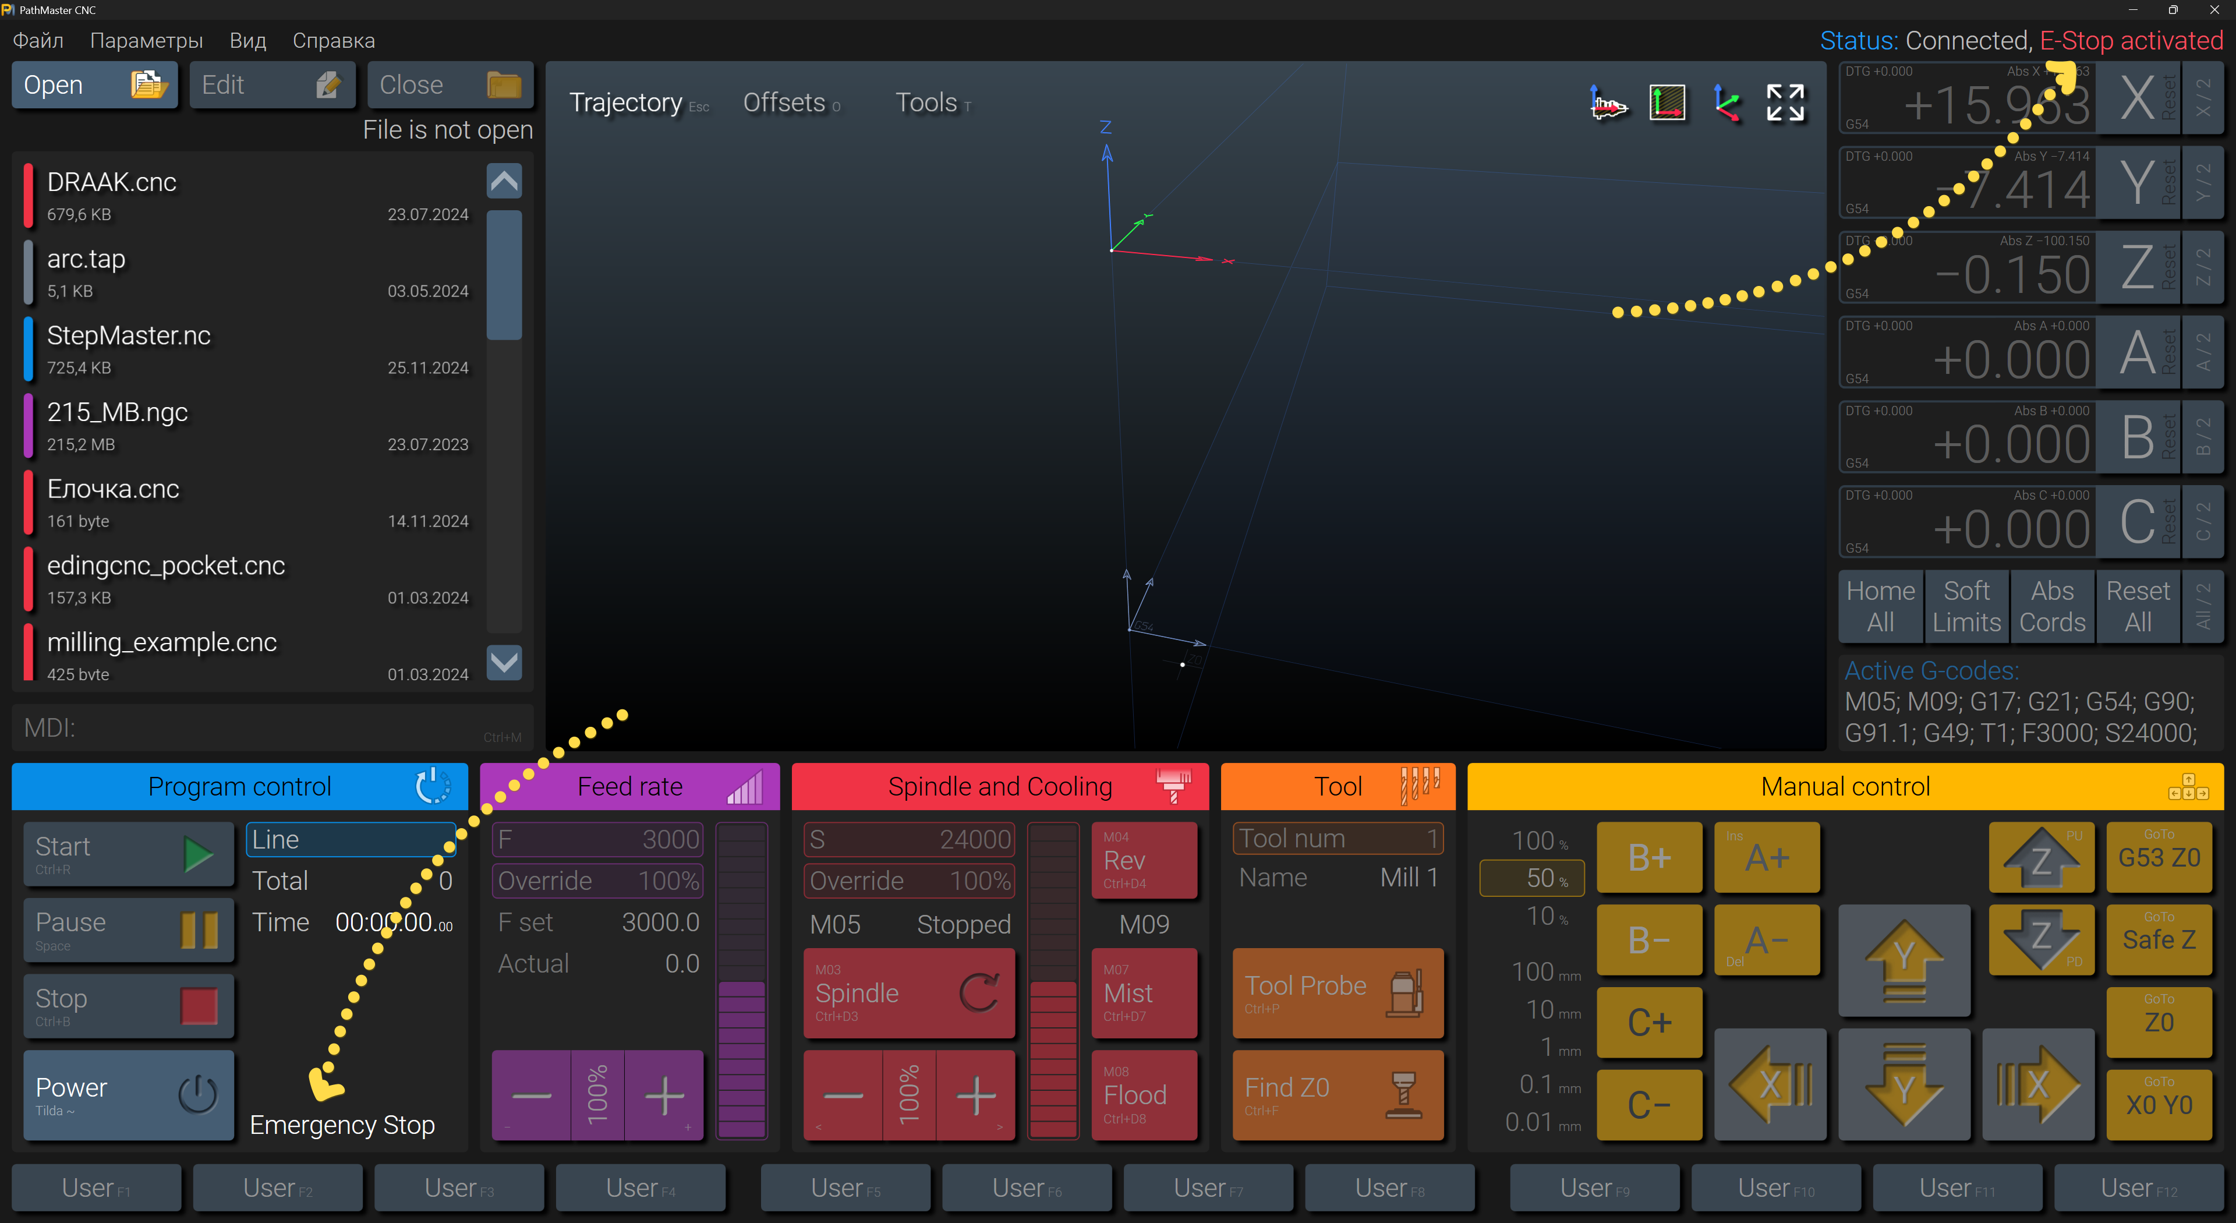Toggle the Soft Limits button
Image resolution: width=2236 pixels, height=1223 pixels.
click(x=1966, y=606)
